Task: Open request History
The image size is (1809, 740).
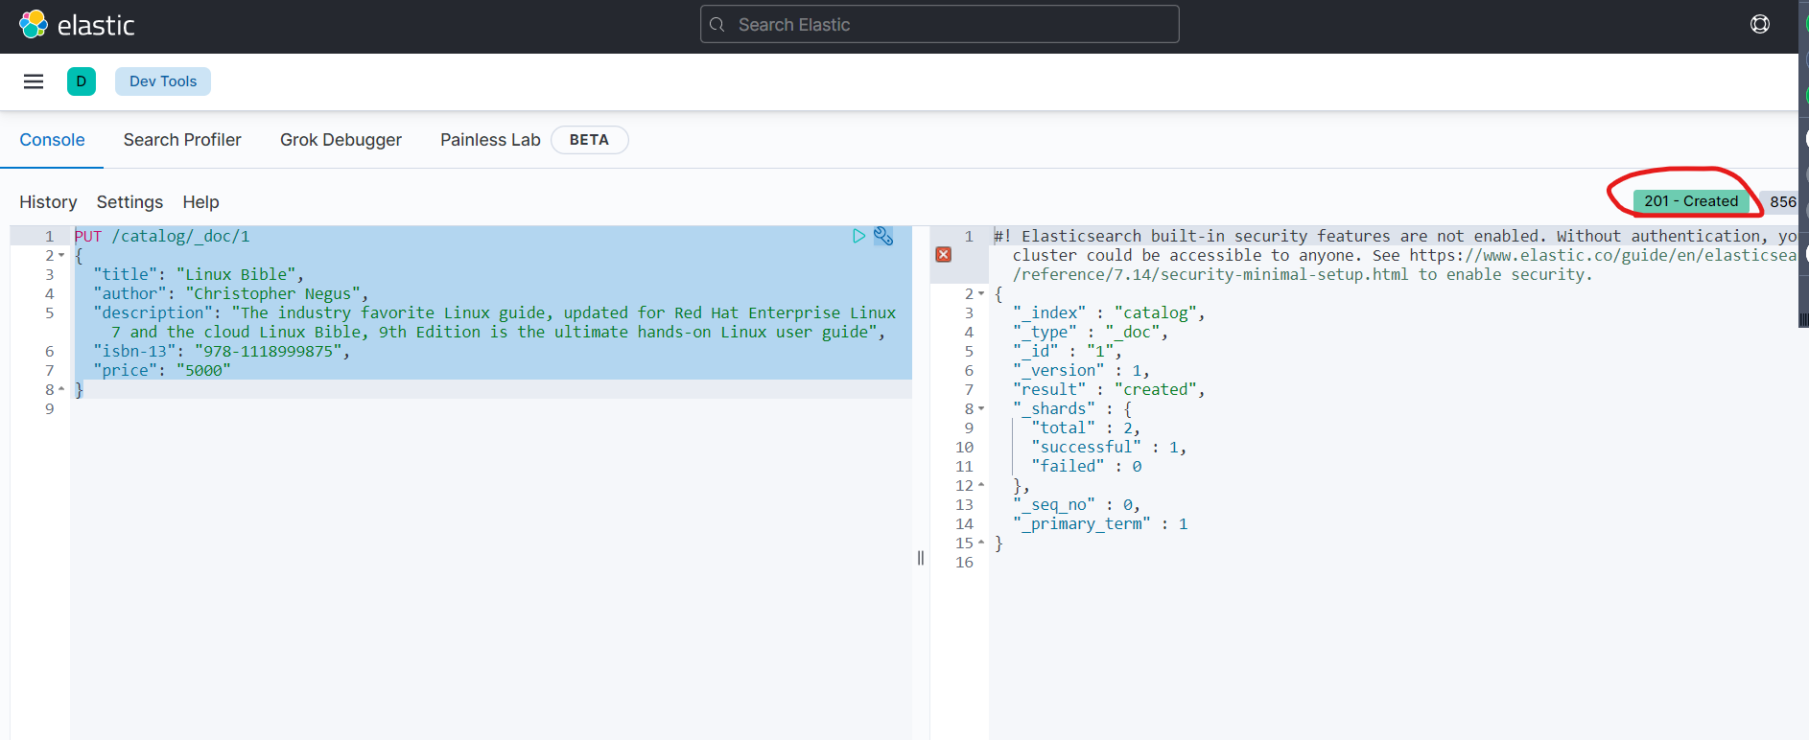Action: coord(48,202)
